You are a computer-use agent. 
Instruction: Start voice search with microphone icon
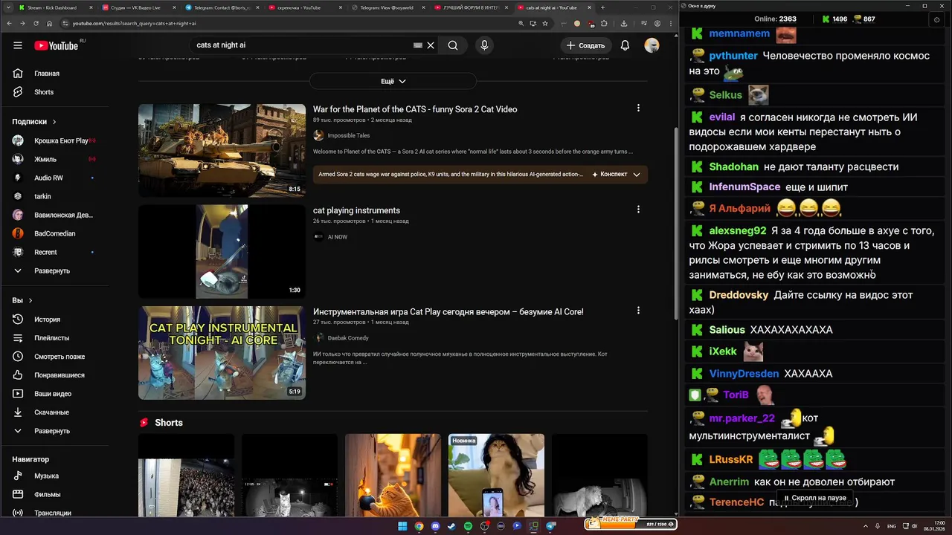tap(484, 45)
